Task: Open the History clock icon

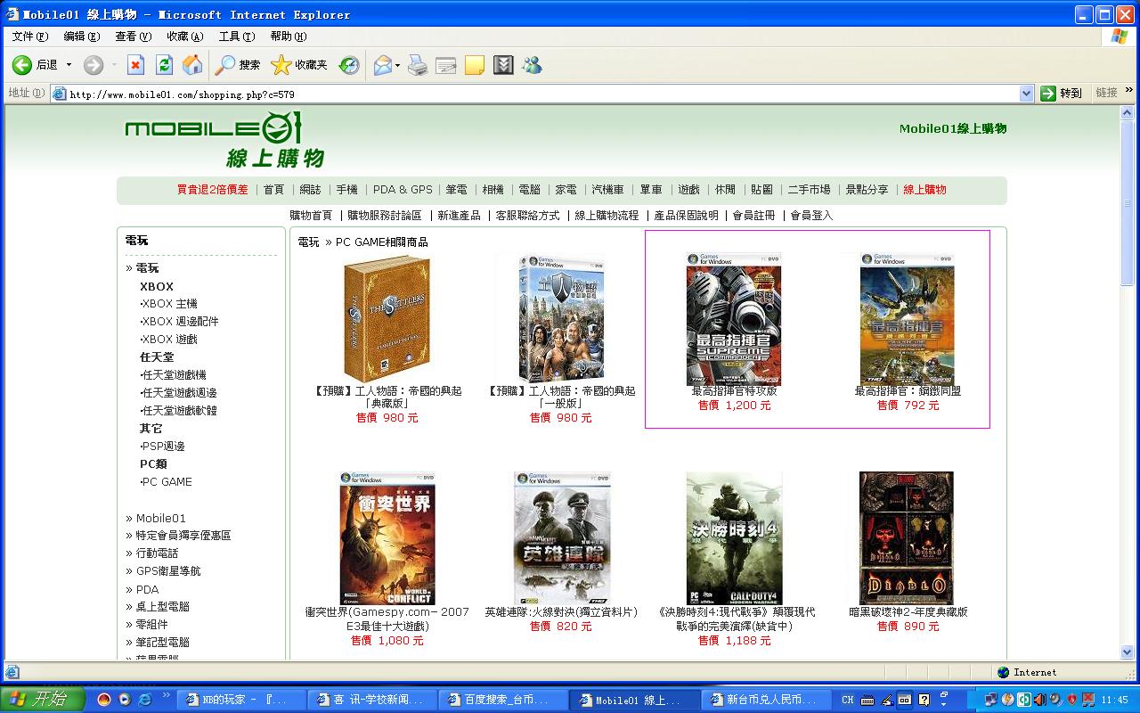Action: pyautogui.click(x=349, y=65)
